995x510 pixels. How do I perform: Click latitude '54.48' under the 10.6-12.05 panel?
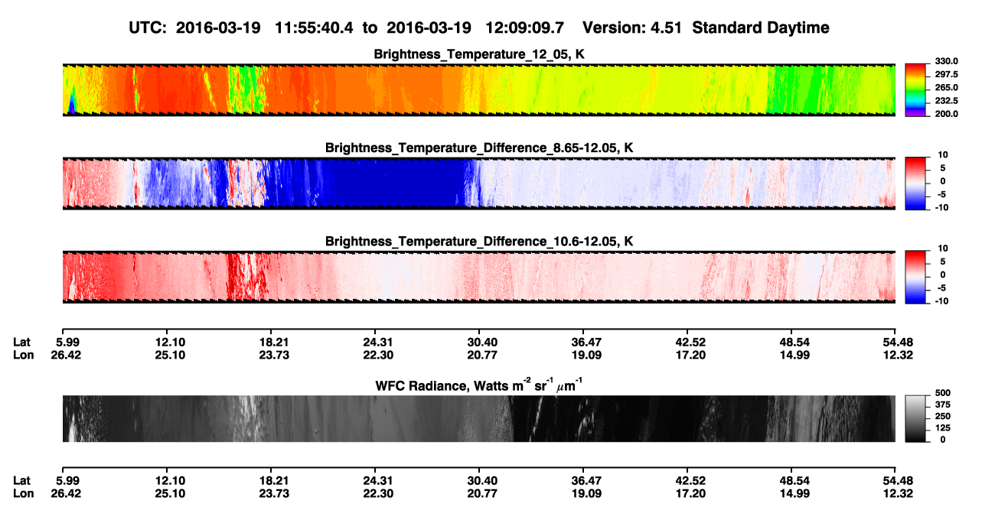click(x=897, y=342)
